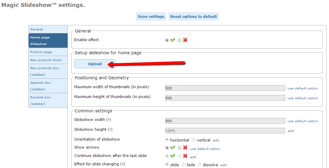Use default option for Slideshow width
Image resolution: width=329 pixels, height=168 pixels.
(x=302, y=121)
